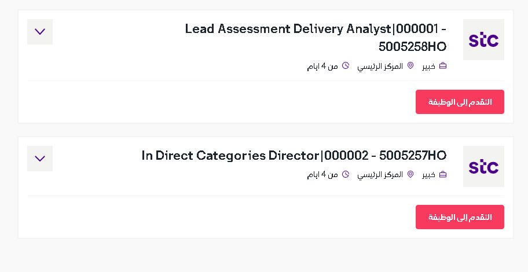This screenshot has height=272, width=528.
Task: Click clock icon in second job card
Action: pos(346,174)
